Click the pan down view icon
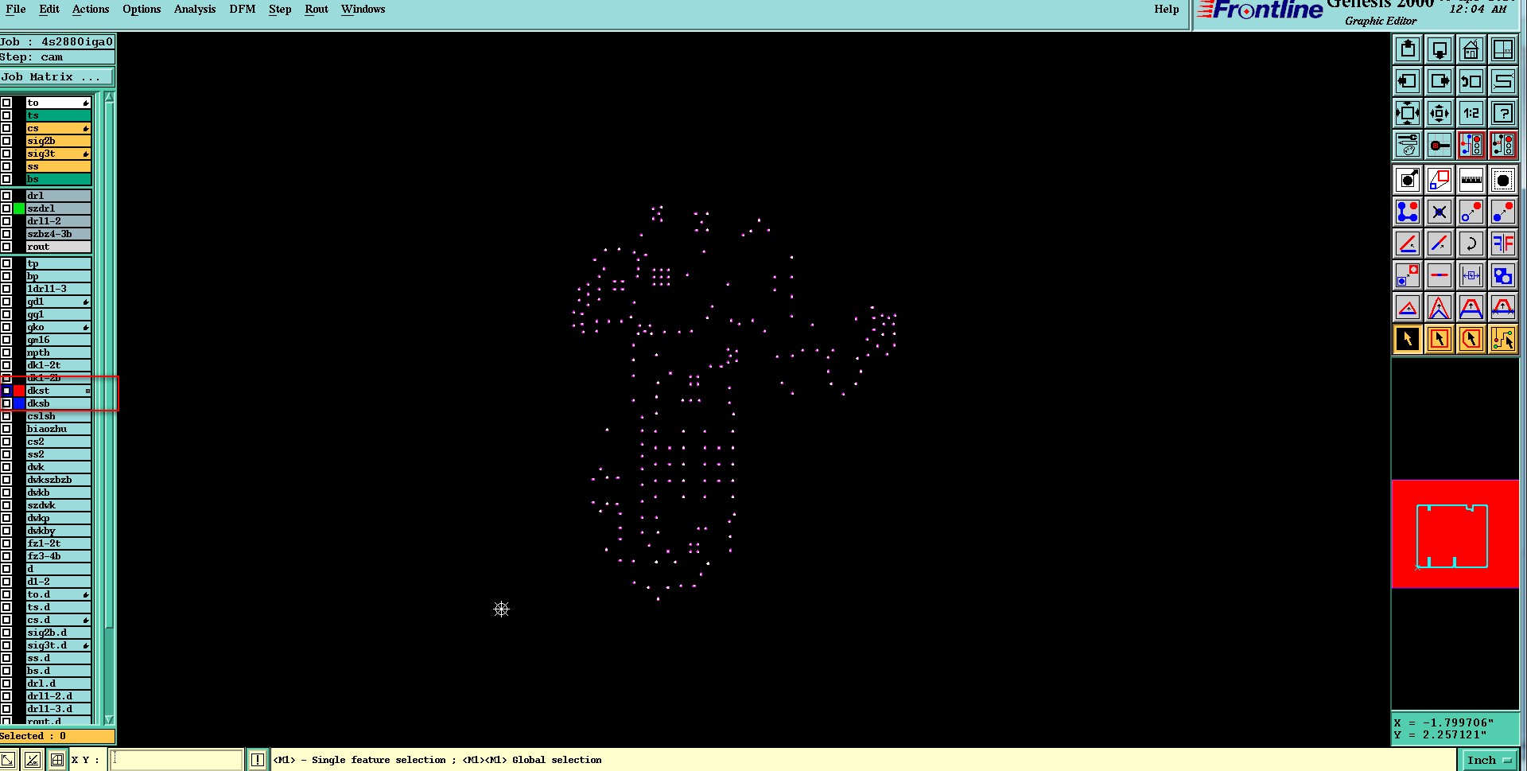The width and height of the screenshot is (1527, 771). click(x=1440, y=49)
